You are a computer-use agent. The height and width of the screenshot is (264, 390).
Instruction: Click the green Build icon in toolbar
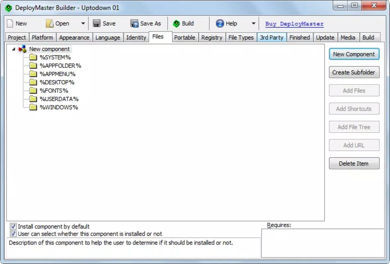(176, 23)
